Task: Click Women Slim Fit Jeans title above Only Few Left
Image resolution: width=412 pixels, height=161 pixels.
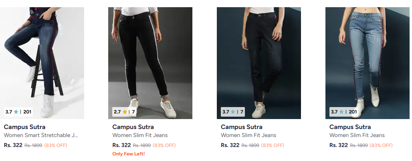Action: 140,135
